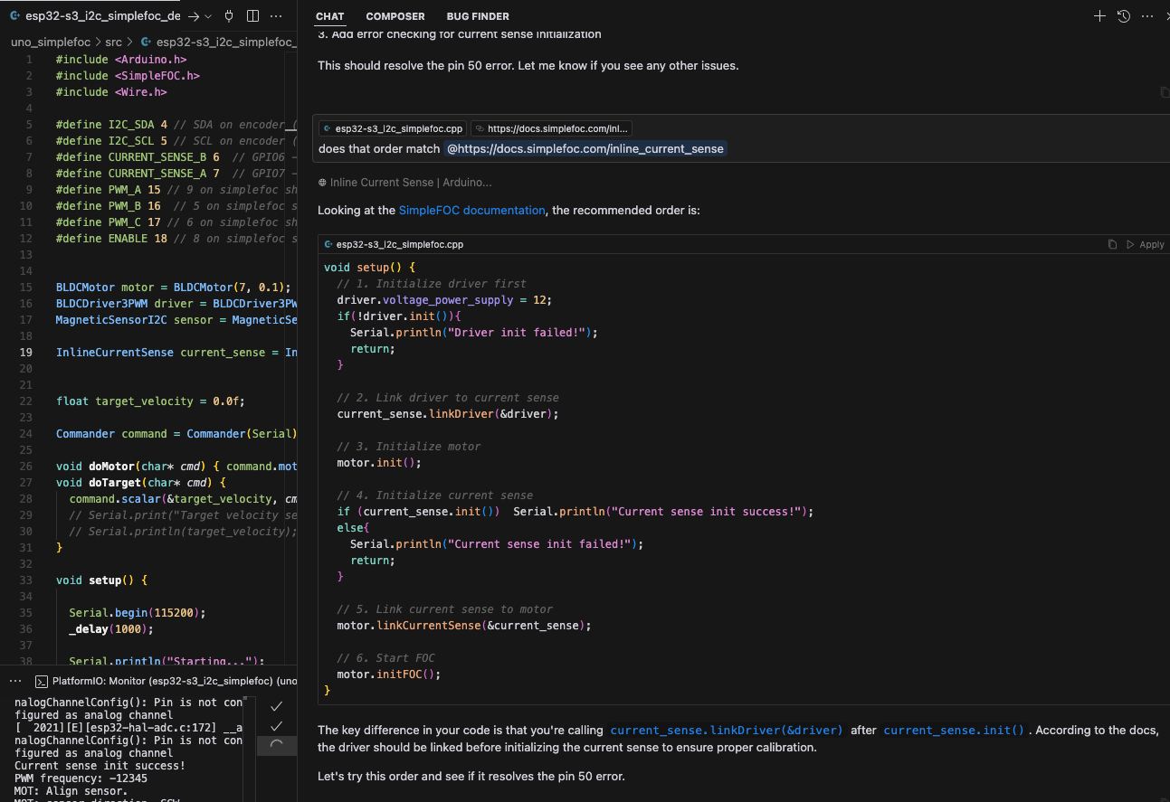
Task: Open terminal panel ellipsis menu
Action: [15, 681]
